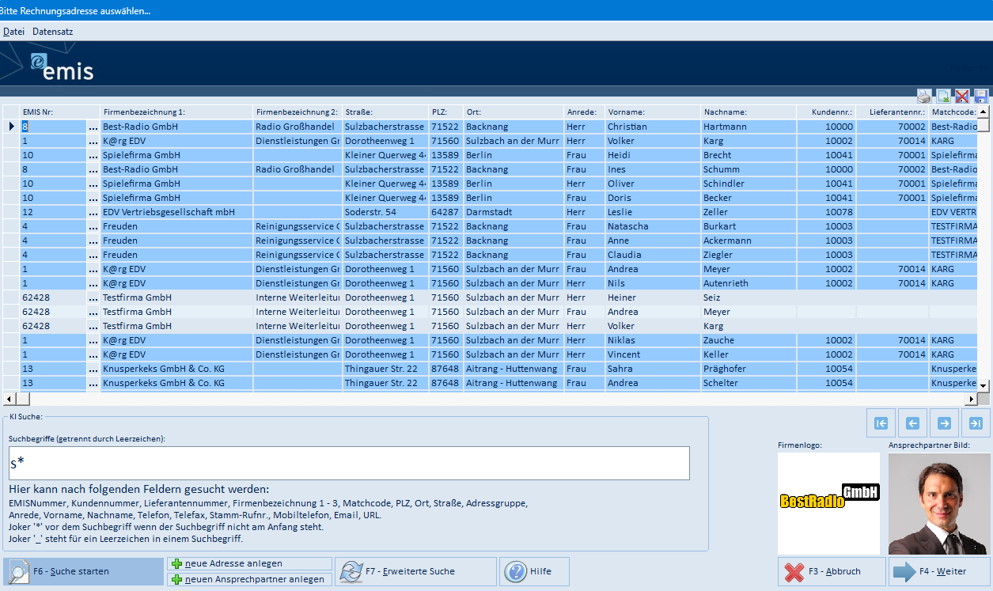The image size is (993, 591).
Task: Open the ellipsis button in Sahra Präghofer's row
Action: click(x=93, y=369)
